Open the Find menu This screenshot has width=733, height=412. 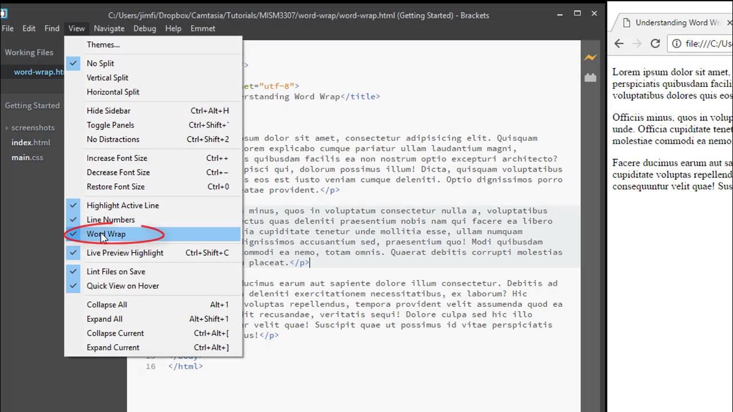(x=52, y=28)
